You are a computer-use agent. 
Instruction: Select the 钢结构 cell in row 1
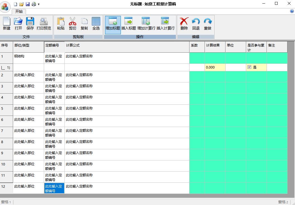pyautogui.click(x=28, y=58)
